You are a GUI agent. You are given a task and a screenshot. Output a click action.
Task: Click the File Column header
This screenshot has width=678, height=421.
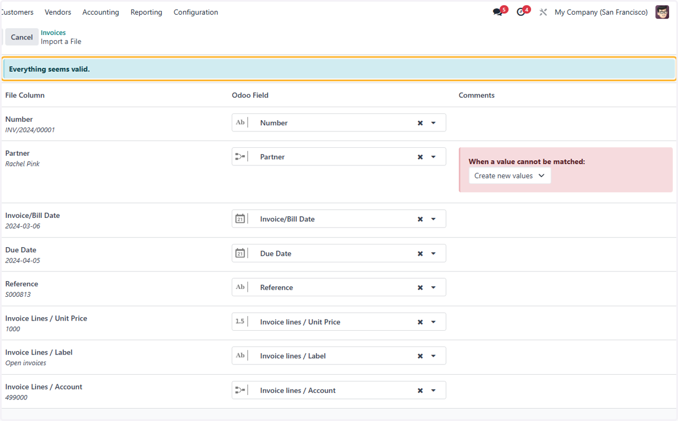25,95
